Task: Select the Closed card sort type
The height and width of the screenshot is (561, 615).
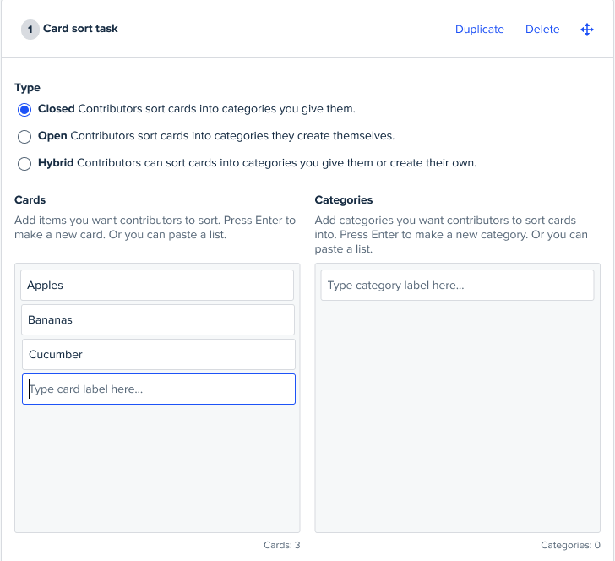Action: pos(24,110)
